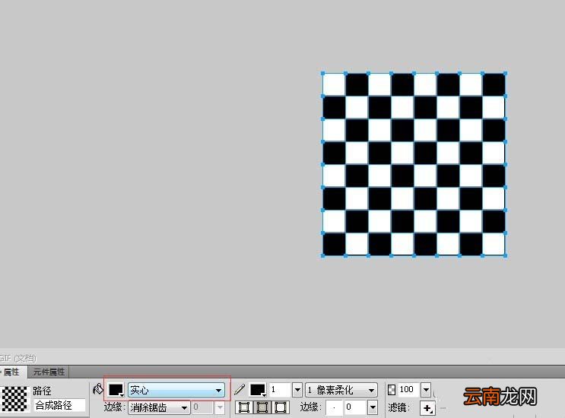The height and width of the screenshot is (418, 565).
Task: Open the stroke 边缘 value dropdown arrow
Action: (373, 407)
